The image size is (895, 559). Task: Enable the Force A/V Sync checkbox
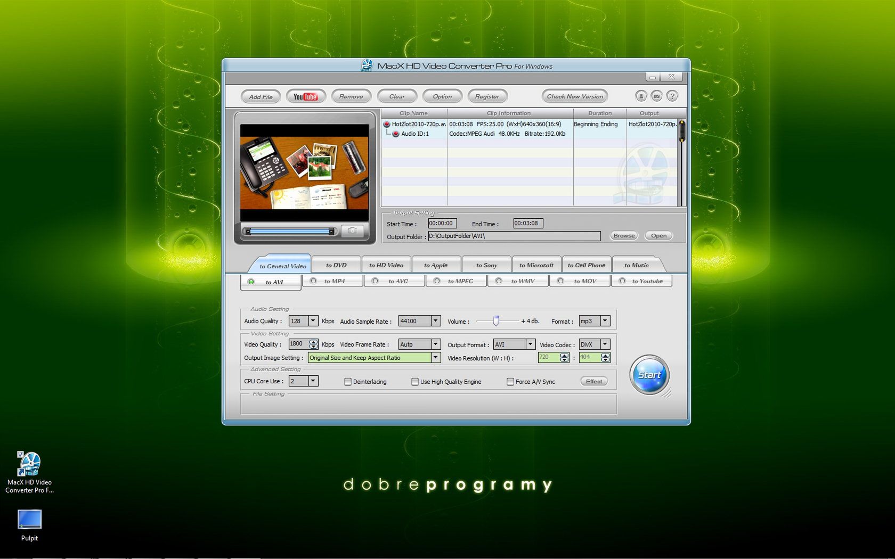pos(510,382)
